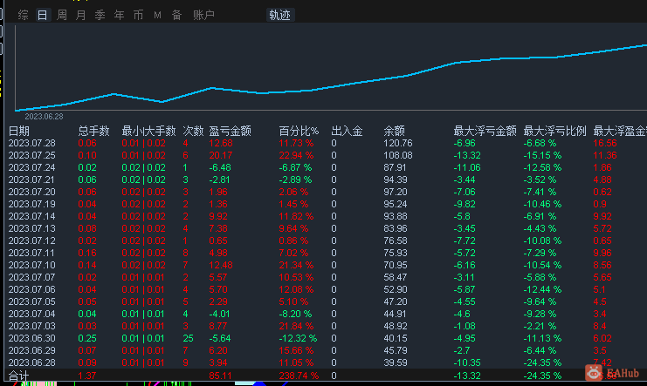Click the 最大浮亏比例 column header
Image resolution: width=647 pixels, height=386 pixels.
[554, 131]
